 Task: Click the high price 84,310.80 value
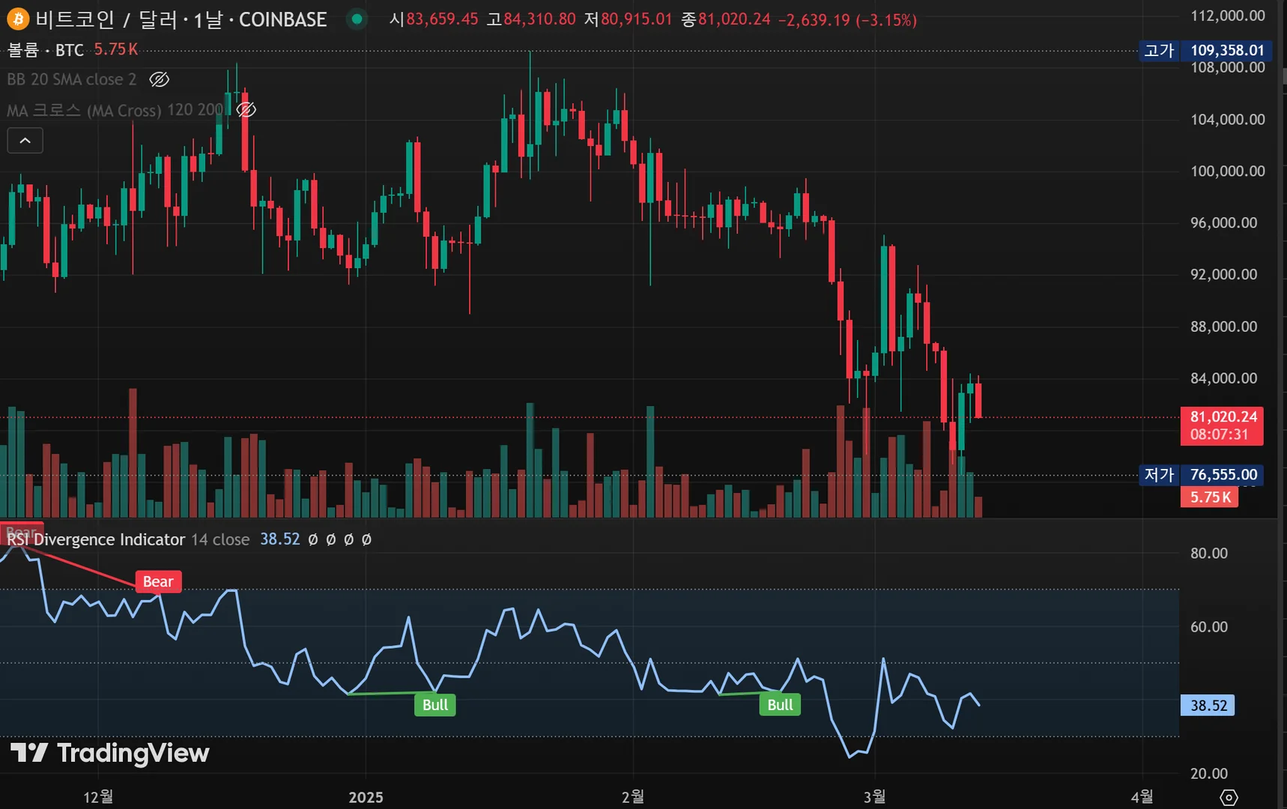coord(539,19)
